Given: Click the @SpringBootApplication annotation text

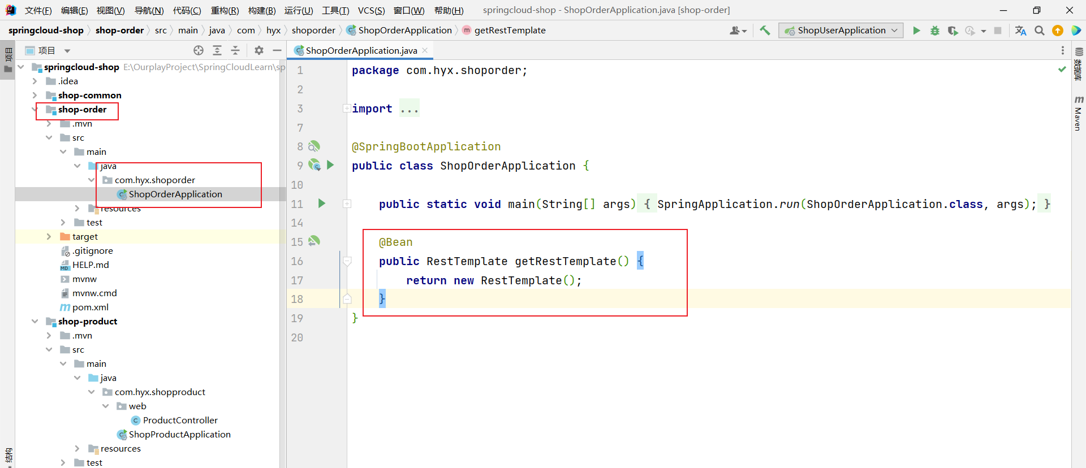Looking at the screenshot, I should tap(426, 146).
